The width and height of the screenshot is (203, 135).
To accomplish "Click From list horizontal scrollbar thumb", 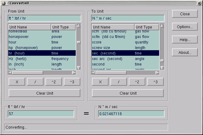I will click(28, 73).
